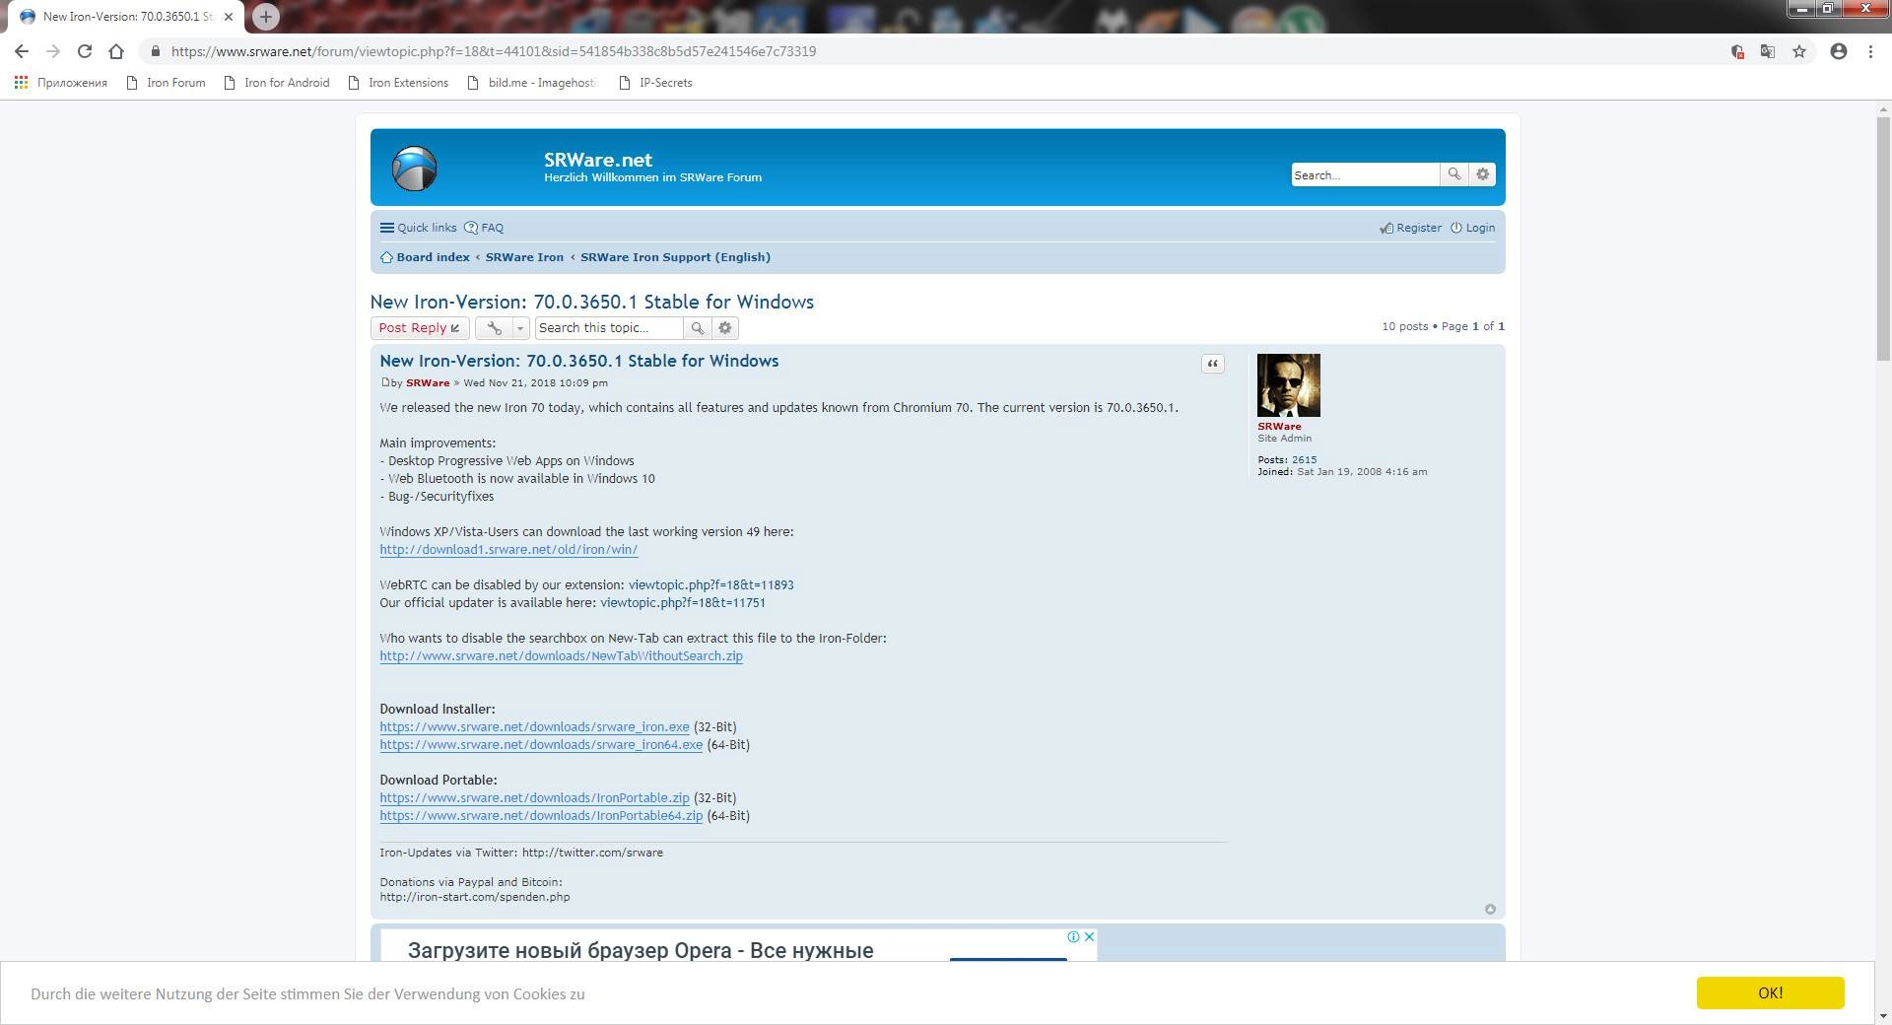Open viewtopic link t=11751 for official updater
Screen dimensions: 1892x1025
683,603
